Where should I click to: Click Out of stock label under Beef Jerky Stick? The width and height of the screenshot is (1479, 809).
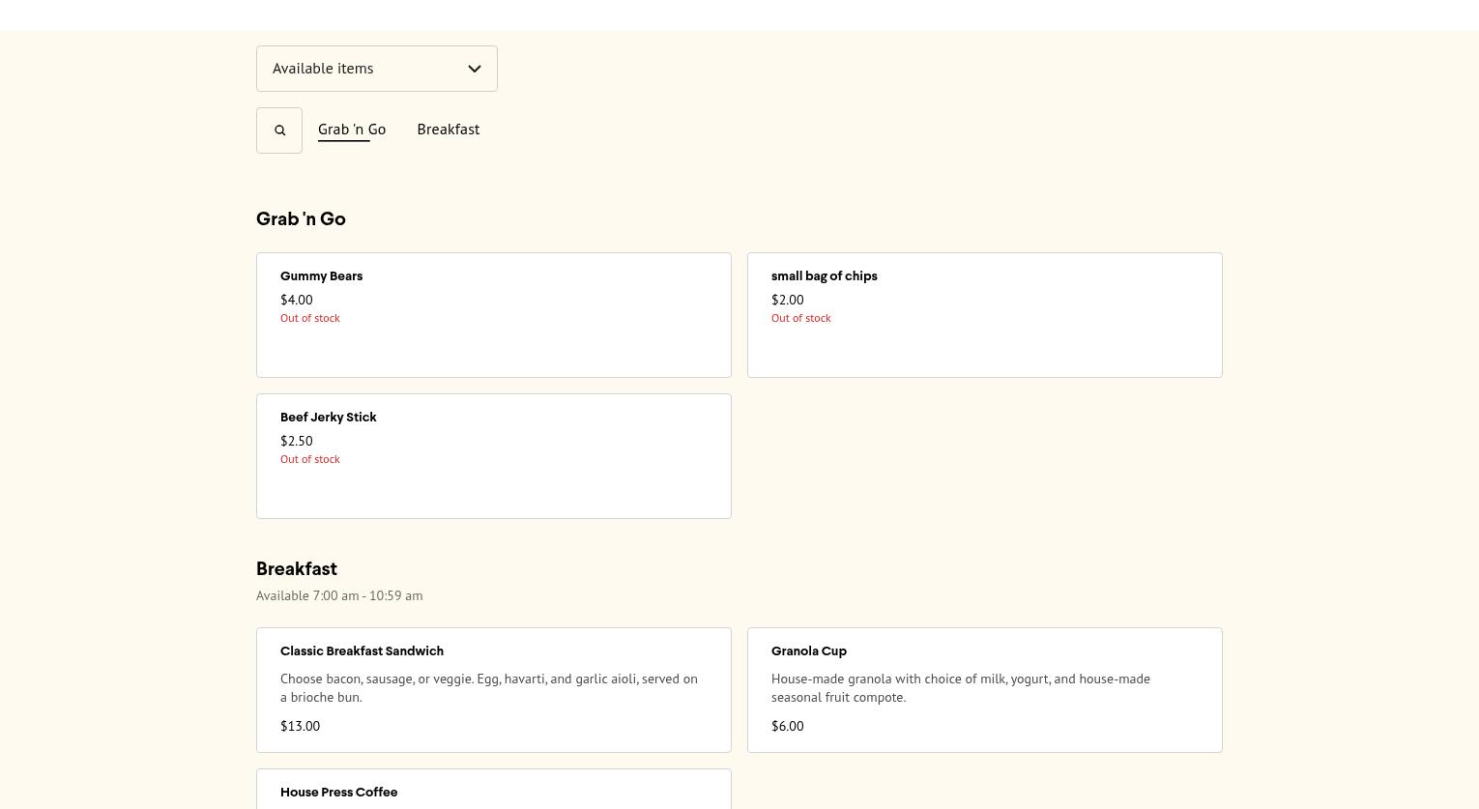click(x=309, y=459)
